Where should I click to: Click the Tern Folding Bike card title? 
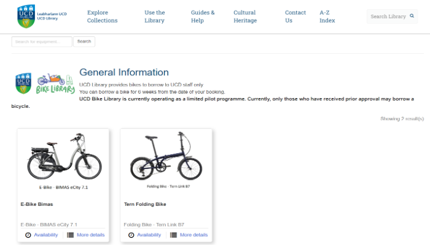[145, 204]
